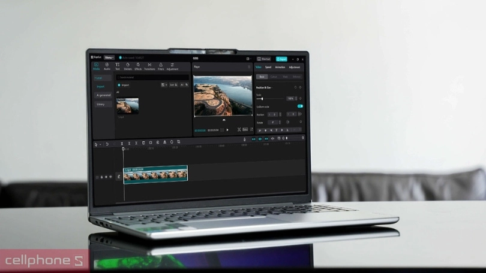
Task: Click the Export button
Action: (281, 59)
